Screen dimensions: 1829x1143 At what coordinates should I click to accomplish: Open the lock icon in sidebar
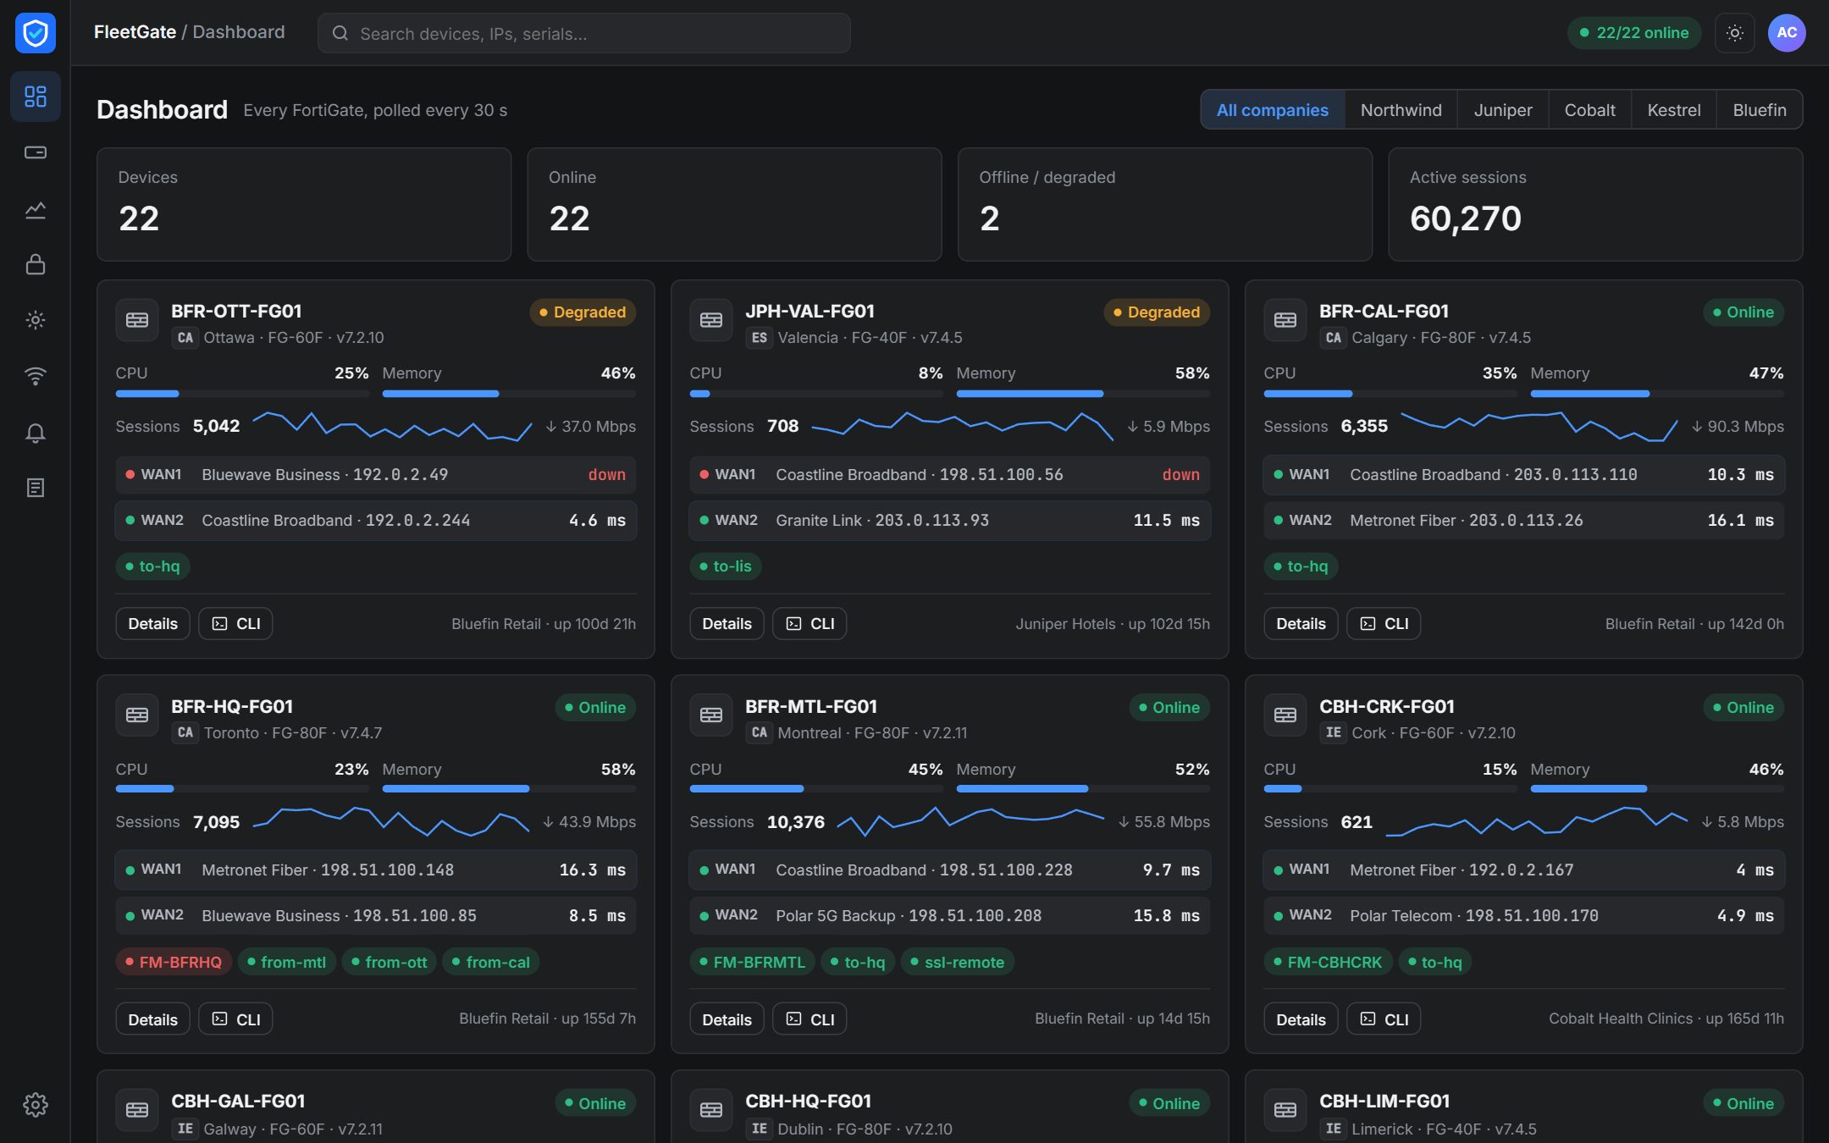[35, 264]
